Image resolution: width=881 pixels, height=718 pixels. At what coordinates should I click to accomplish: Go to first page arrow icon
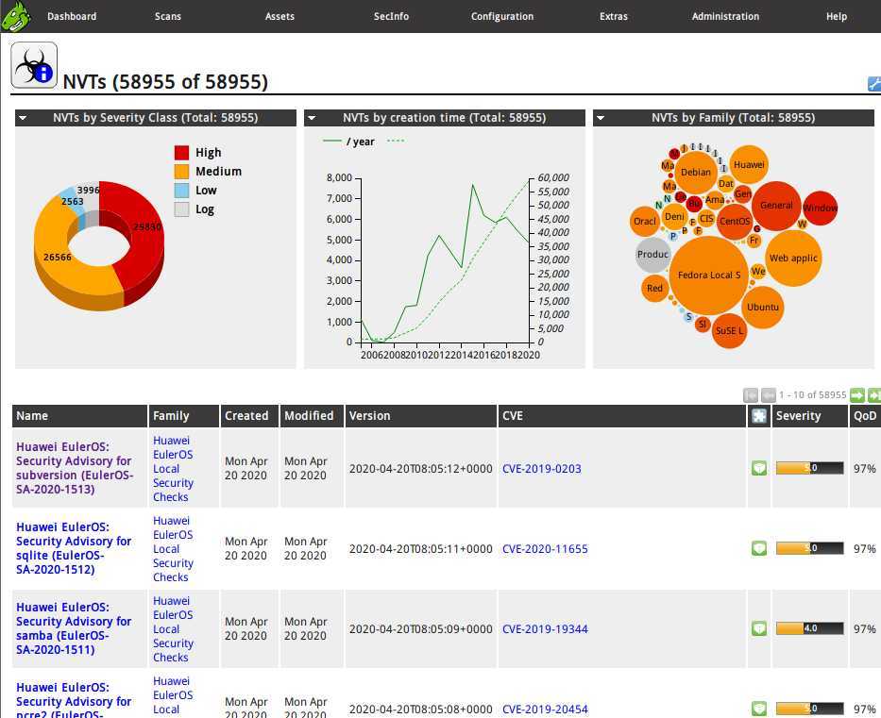click(x=751, y=395)
